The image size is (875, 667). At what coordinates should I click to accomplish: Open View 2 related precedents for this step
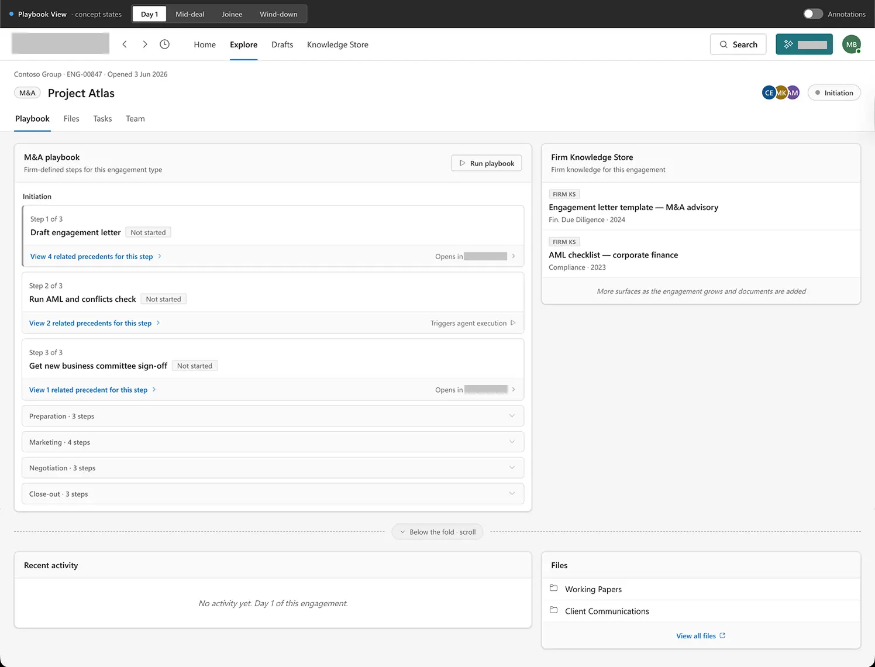click(95, 323)
